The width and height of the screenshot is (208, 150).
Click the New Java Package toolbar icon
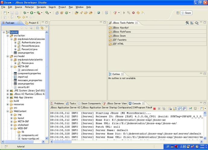pos(62,13)
